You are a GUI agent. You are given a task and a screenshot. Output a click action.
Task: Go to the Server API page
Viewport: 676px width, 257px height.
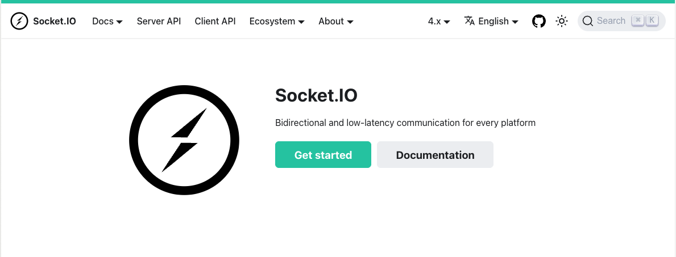(159, 21)
